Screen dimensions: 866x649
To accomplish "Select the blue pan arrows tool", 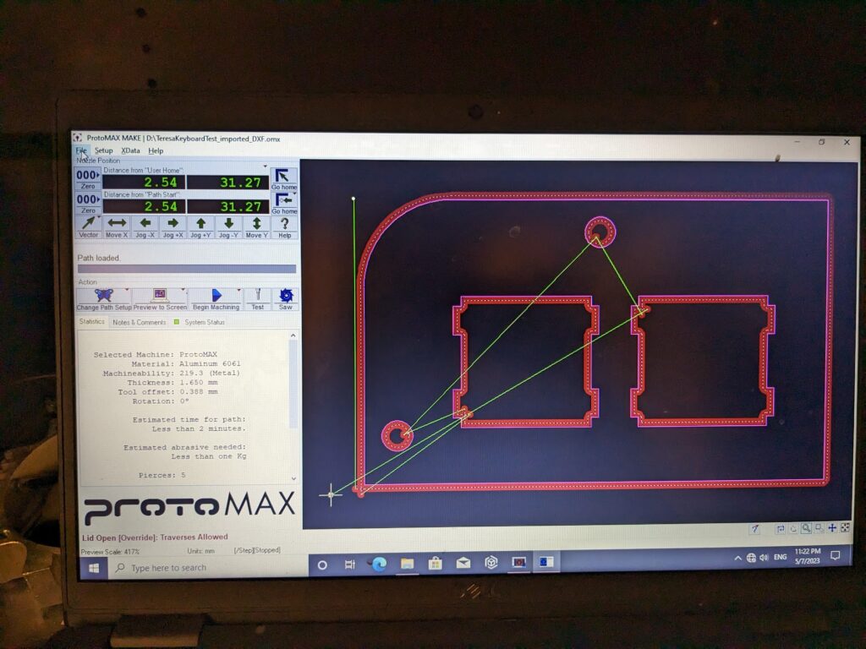I will point(832,528).
